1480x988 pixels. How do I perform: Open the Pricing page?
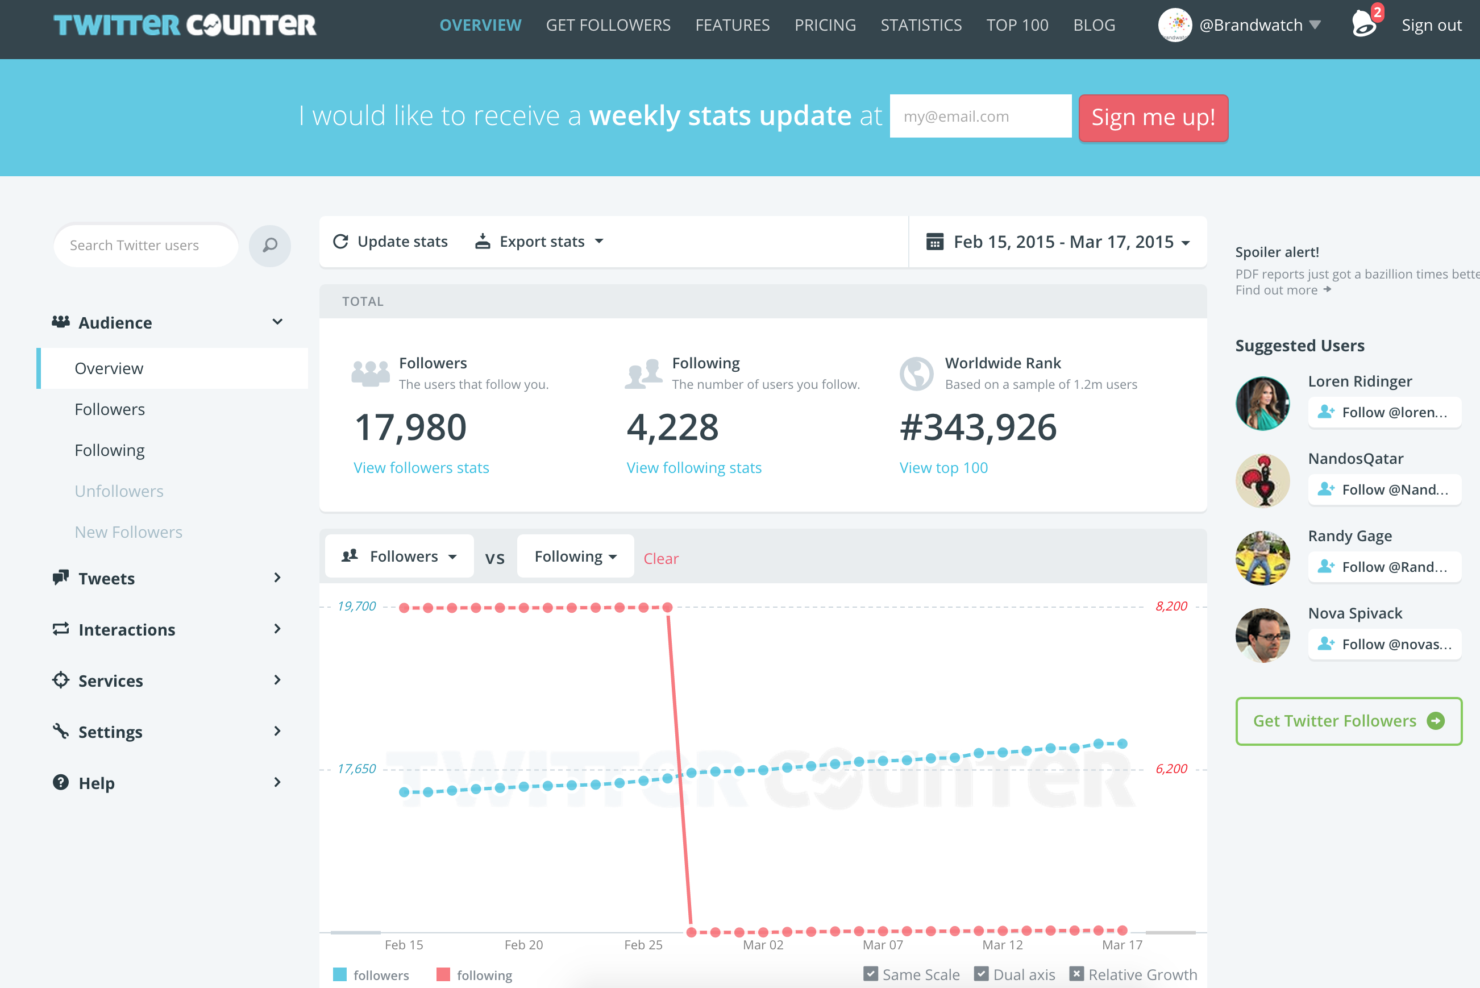pyautogui.click(x=825, y=25)
